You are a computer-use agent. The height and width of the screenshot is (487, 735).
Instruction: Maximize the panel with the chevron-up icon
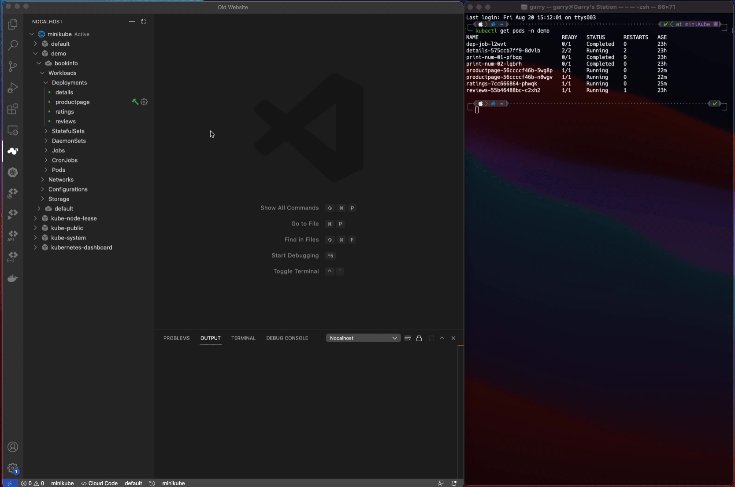point(442,338)
